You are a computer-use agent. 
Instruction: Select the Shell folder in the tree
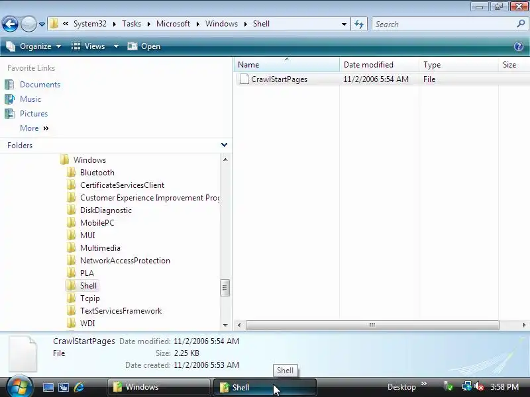click(x=88, y=286)
